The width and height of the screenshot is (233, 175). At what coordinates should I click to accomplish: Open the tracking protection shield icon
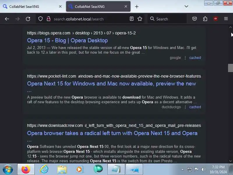[40, 19]
